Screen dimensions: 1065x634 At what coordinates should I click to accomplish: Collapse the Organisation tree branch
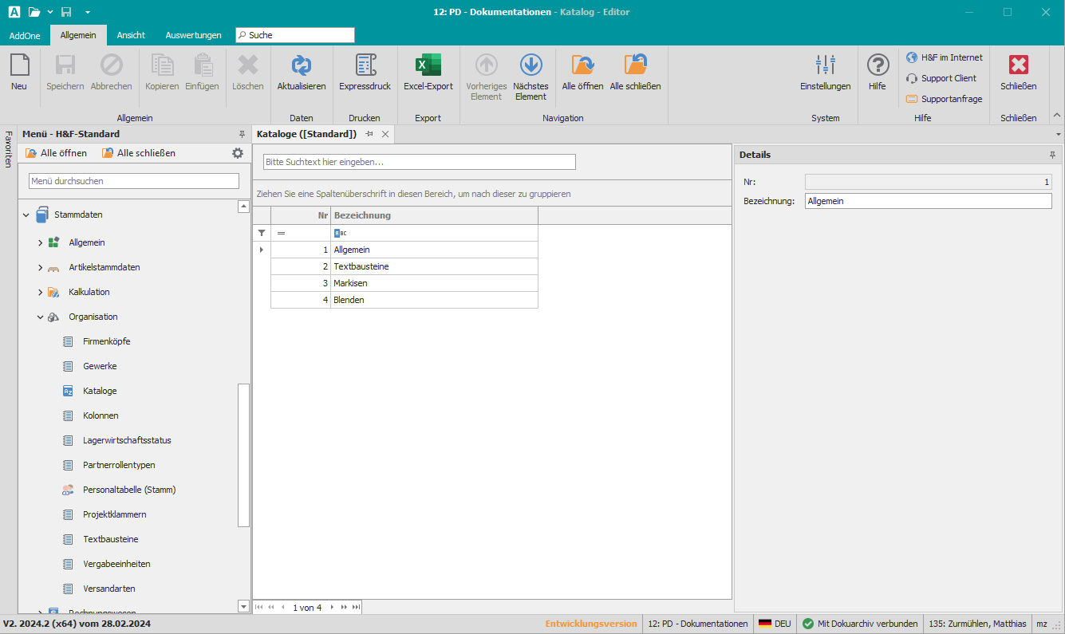[x=39, y=317]
